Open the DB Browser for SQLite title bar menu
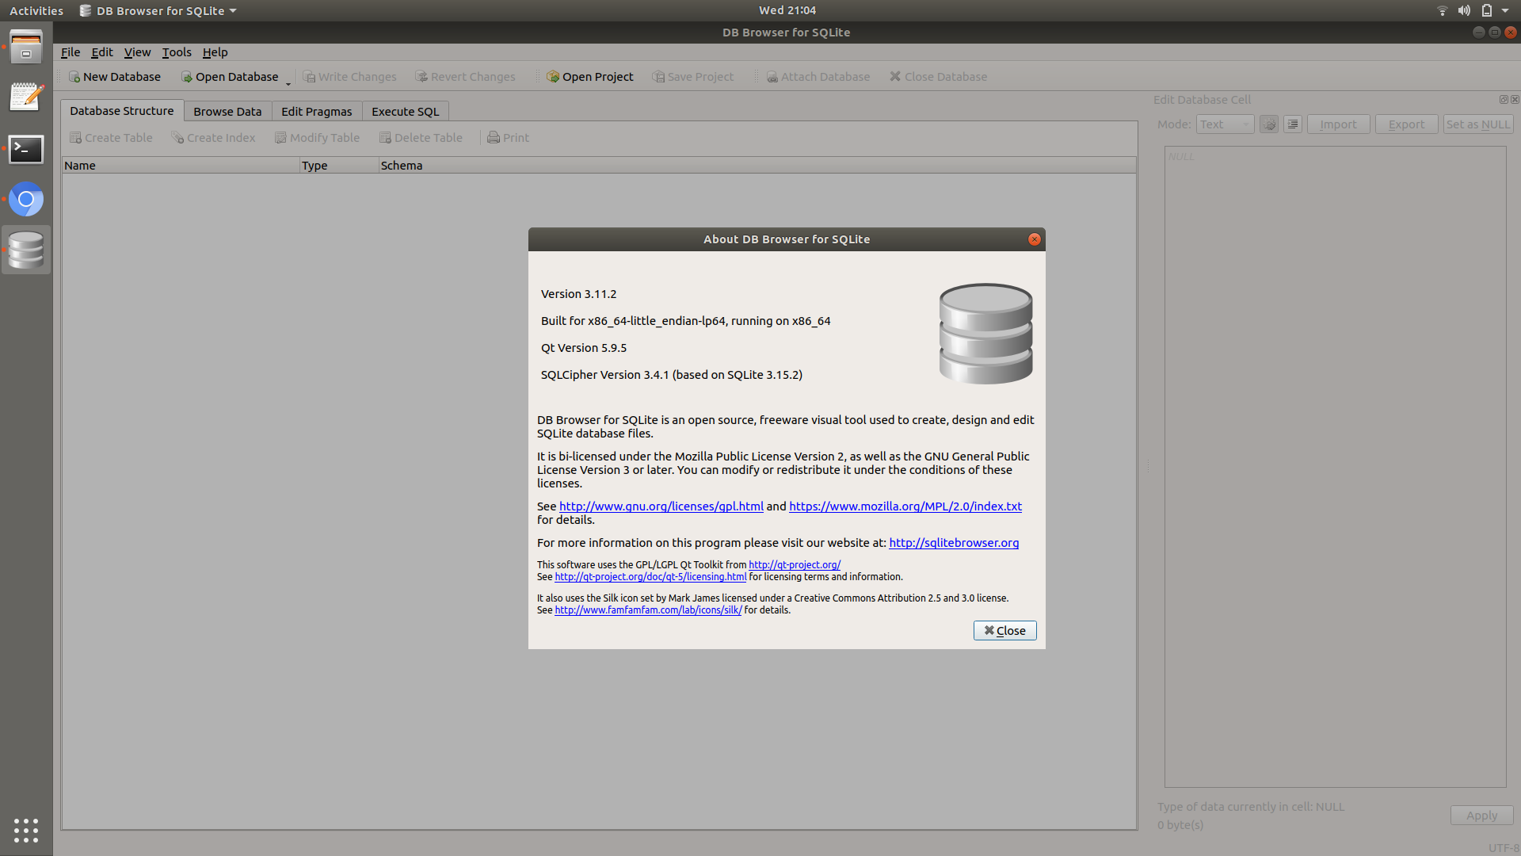The width and height of the screenshot is (1521, 856). (158, 10)
